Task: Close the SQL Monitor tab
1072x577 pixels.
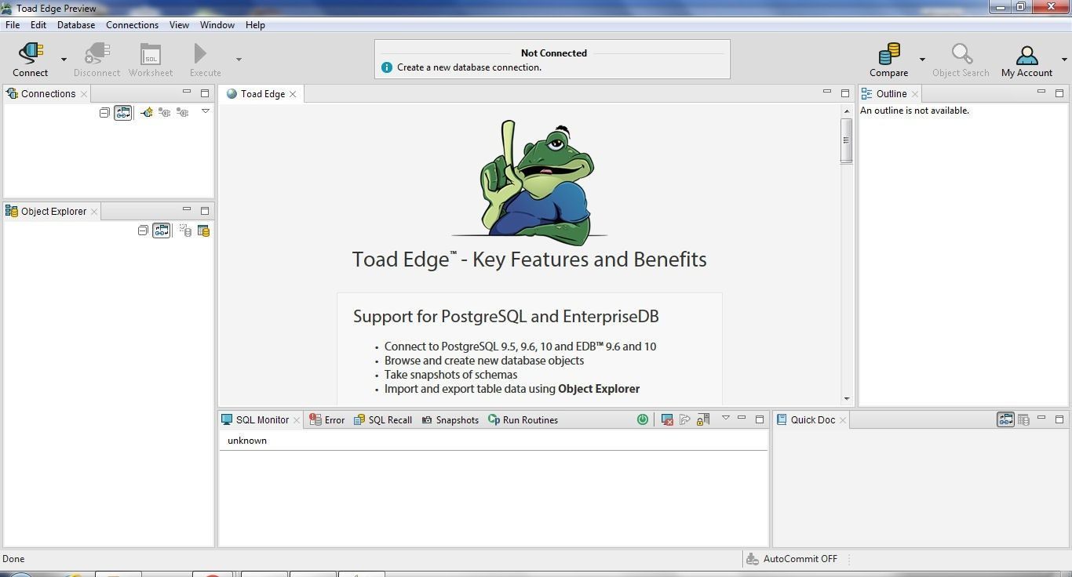Action: click(x=297, y=420)
